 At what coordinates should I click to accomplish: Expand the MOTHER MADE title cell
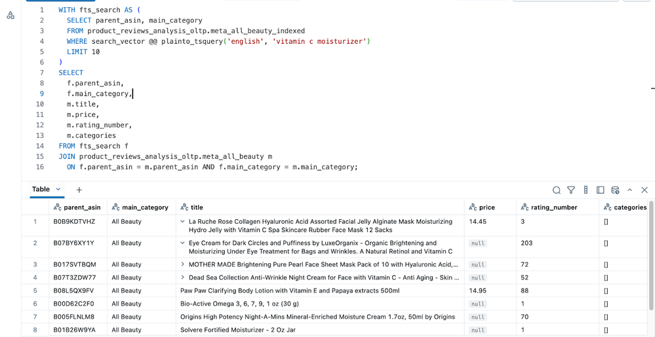(183, 264)
